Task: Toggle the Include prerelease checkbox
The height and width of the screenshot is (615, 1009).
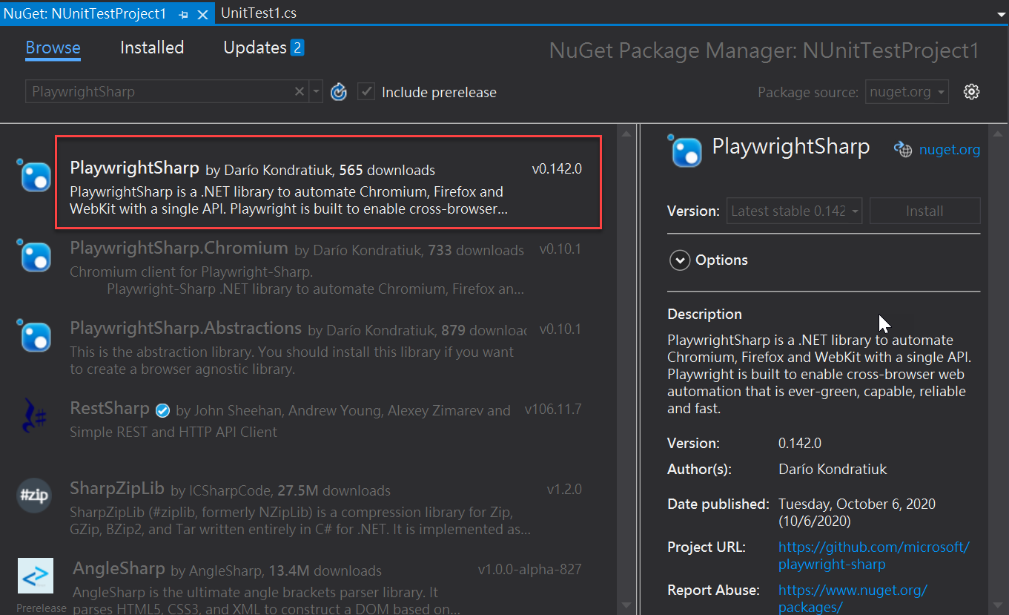Action: coord(365,92)
